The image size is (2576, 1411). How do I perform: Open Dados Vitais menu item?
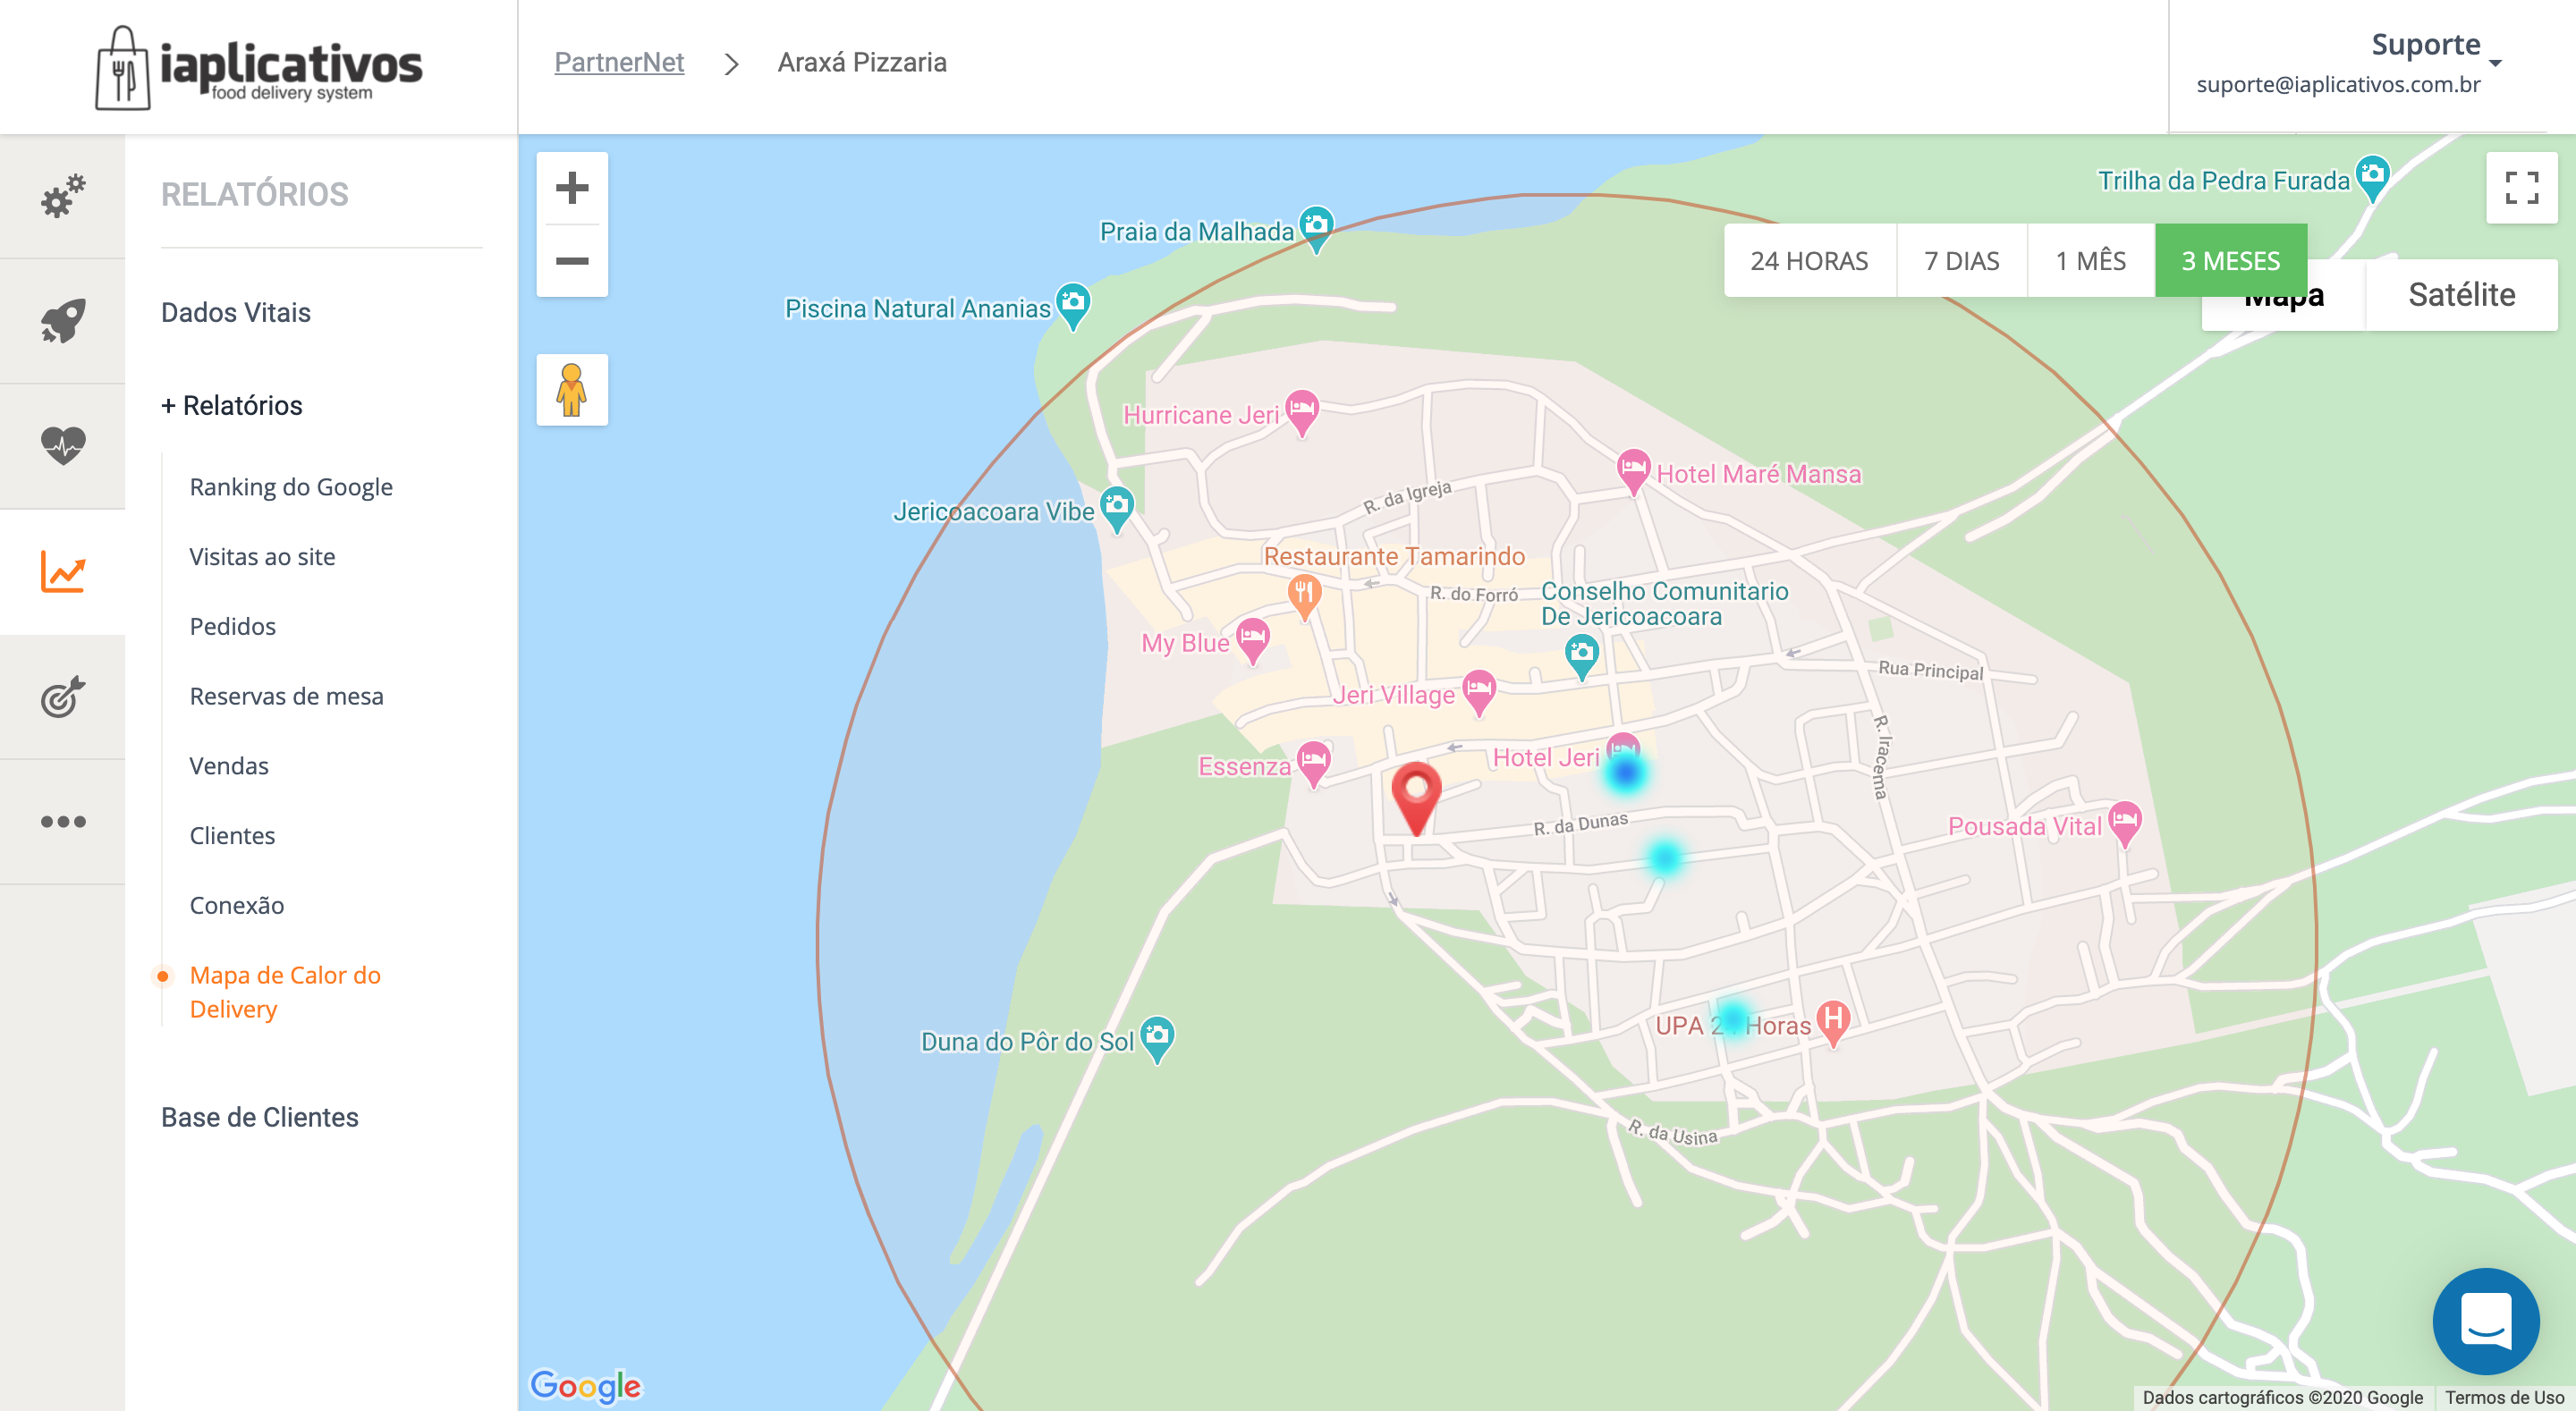pos(236,312)
